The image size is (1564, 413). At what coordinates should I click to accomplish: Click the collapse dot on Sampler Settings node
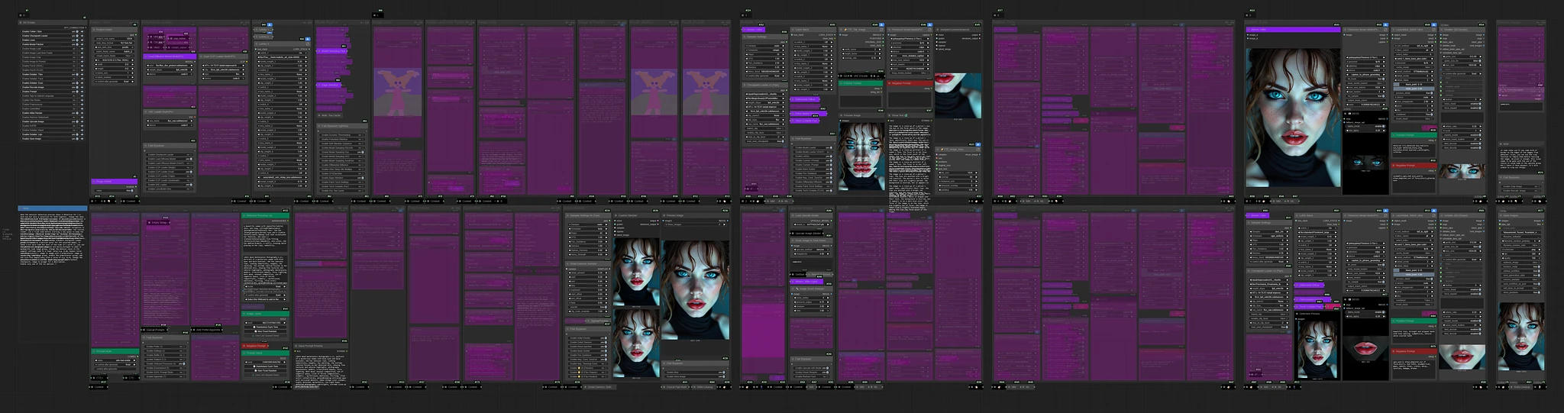(745, 36)
